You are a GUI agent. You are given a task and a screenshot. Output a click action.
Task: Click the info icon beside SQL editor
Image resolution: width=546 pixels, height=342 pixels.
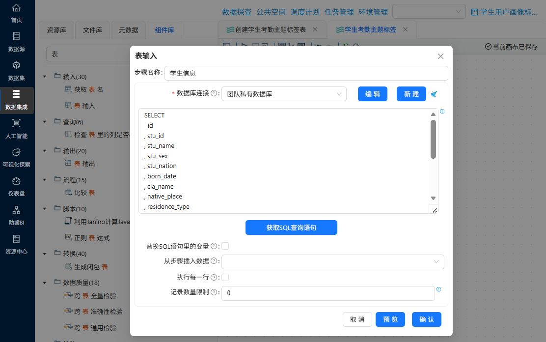point(442,112)
